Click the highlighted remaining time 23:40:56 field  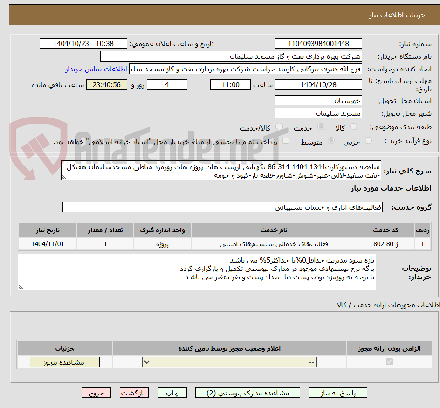click(106, 84)
